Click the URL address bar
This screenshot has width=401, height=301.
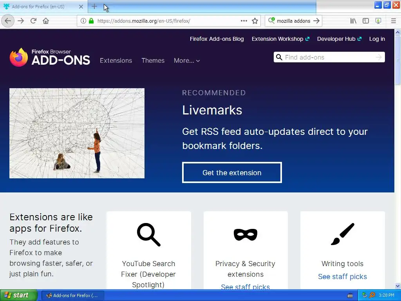tap(168, 21)
